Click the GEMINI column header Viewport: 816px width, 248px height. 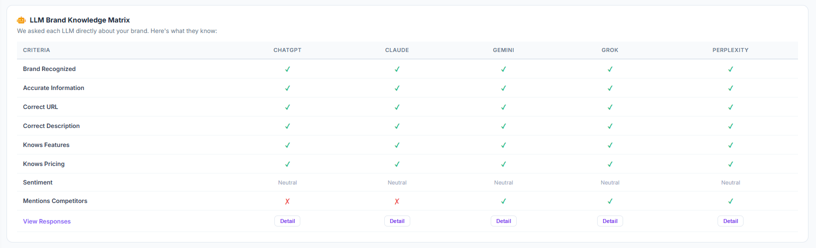[504, 50]
